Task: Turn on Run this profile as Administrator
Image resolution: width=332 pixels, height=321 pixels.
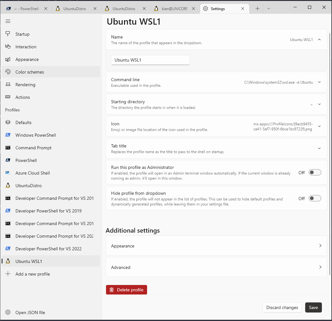Action: click(315, 172)
